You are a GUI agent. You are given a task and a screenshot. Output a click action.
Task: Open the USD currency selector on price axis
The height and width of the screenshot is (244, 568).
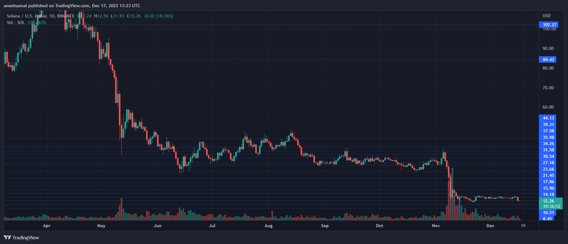(546, 16)
